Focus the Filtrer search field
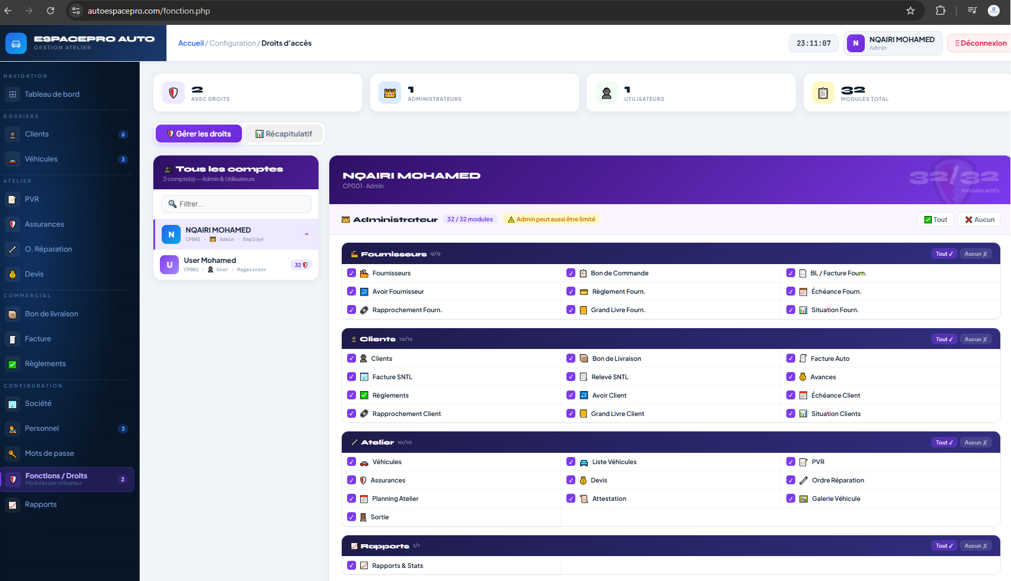The image size is (1011, 581). (236, 204)
